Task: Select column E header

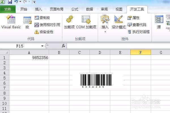Action: [x=120, y=53]
